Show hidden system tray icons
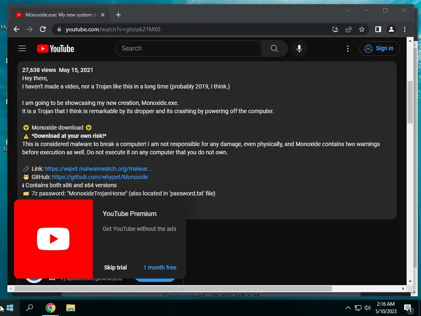421x316 pixels. pyautogui.click(x=348, y=308)
